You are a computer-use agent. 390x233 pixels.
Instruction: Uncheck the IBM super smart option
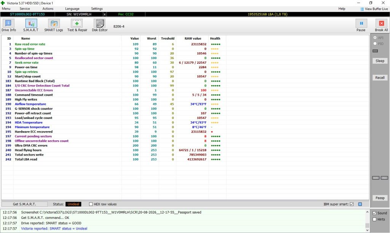[x=352, y=204]
